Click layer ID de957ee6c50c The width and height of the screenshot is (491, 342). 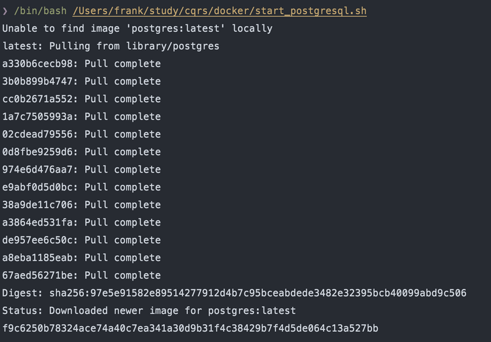point(38,240)
